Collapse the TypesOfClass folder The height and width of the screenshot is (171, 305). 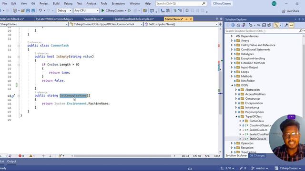(236, 116)
